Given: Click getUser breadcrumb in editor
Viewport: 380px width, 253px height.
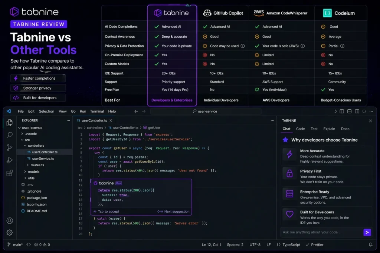Looking at the screenshot, I should (152, 128).
